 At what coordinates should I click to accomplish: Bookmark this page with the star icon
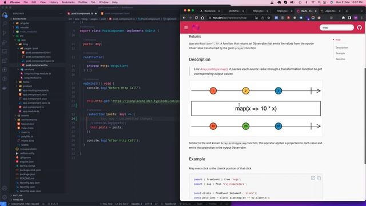[269, 18]
